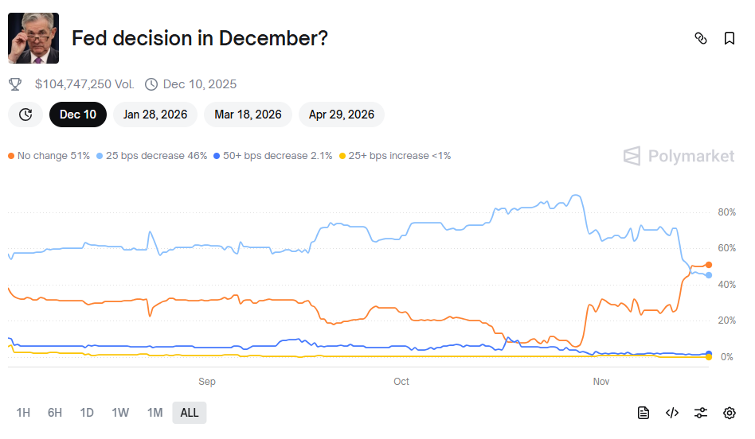Click the past markets history icon
This screenshot has width=755, height=439.
pos(25,115)
